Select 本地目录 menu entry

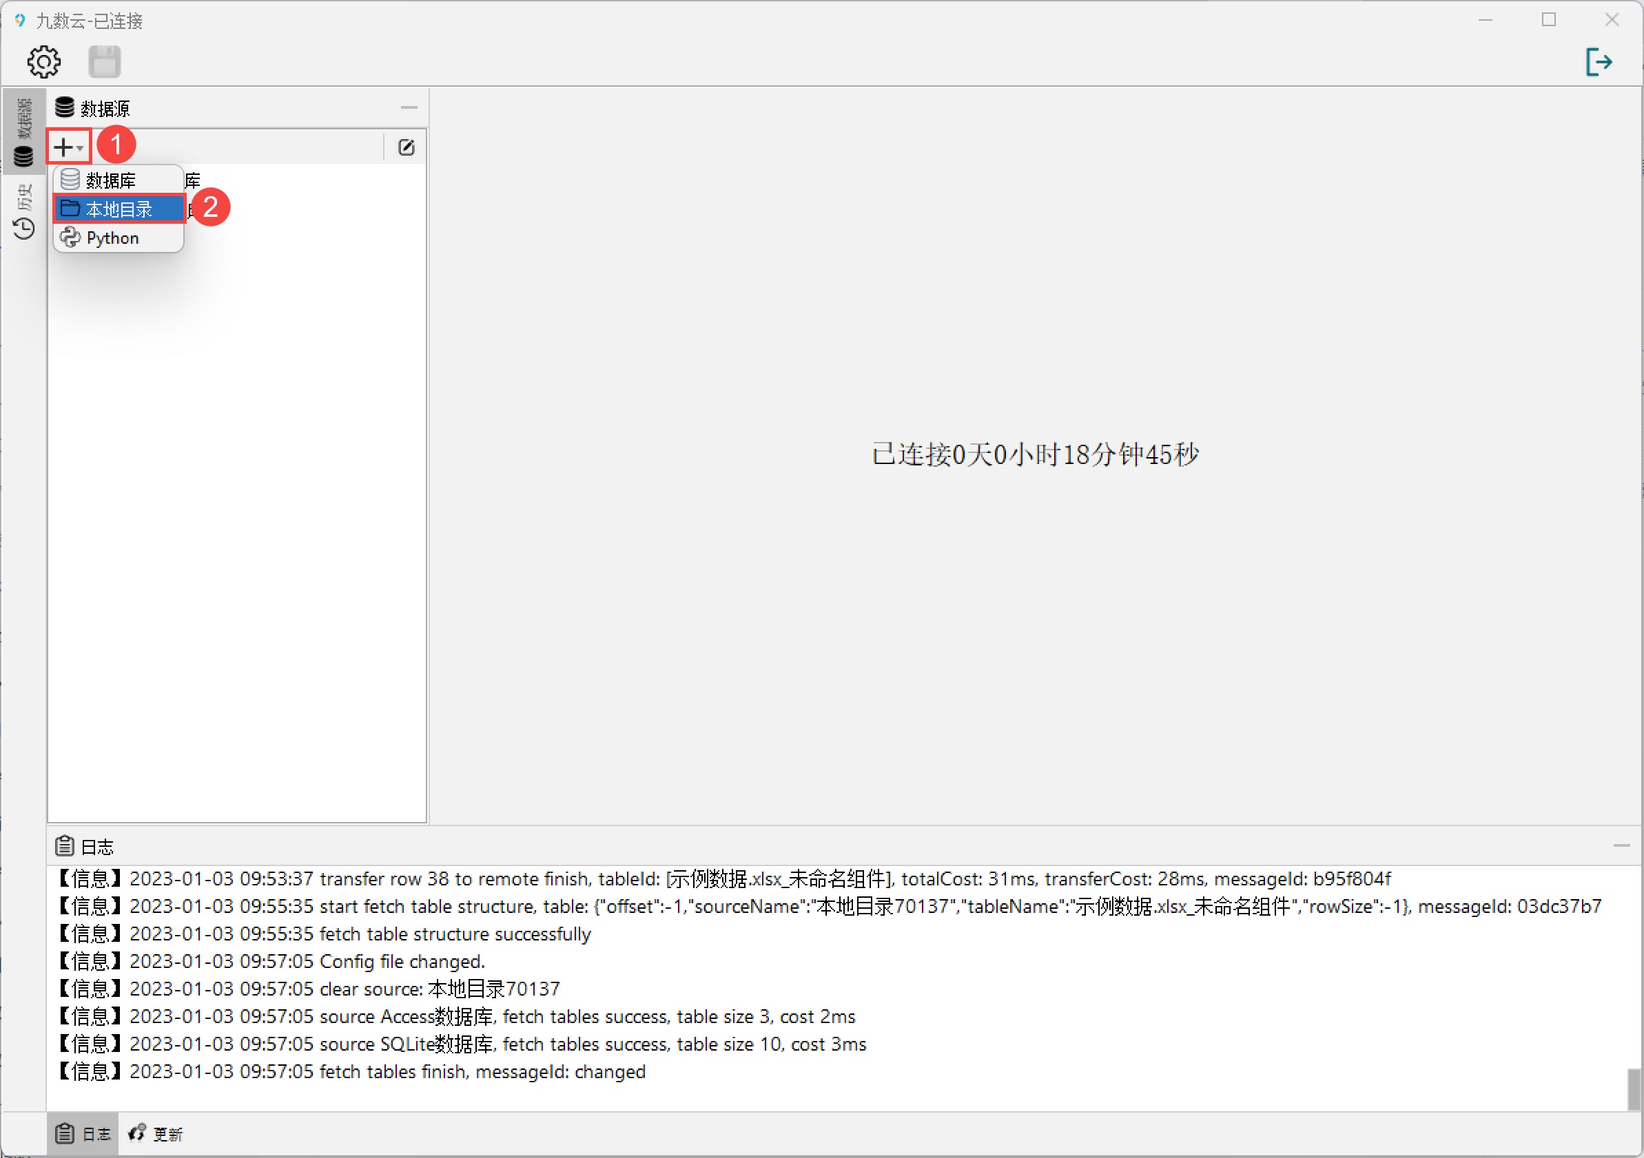tap(120, 209)
